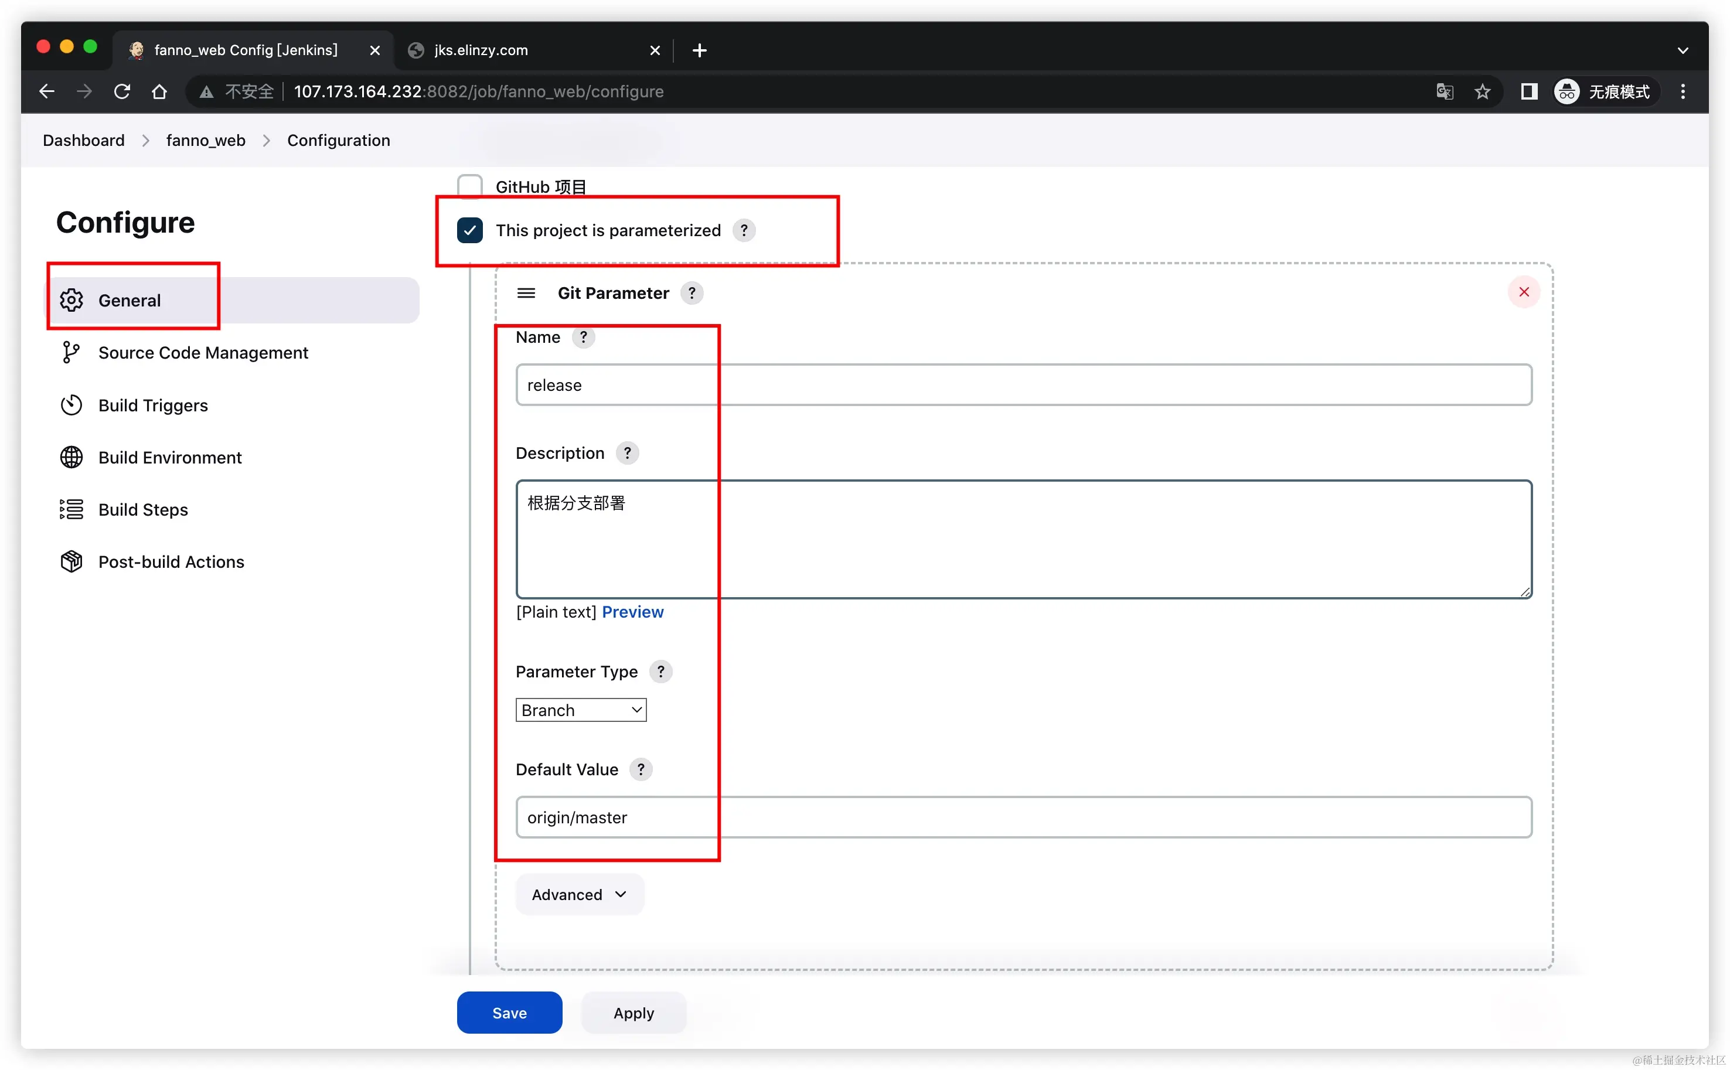Show help for the Description field
Viewport: 1730px width, 1070px height.
[x=627, y=453]
